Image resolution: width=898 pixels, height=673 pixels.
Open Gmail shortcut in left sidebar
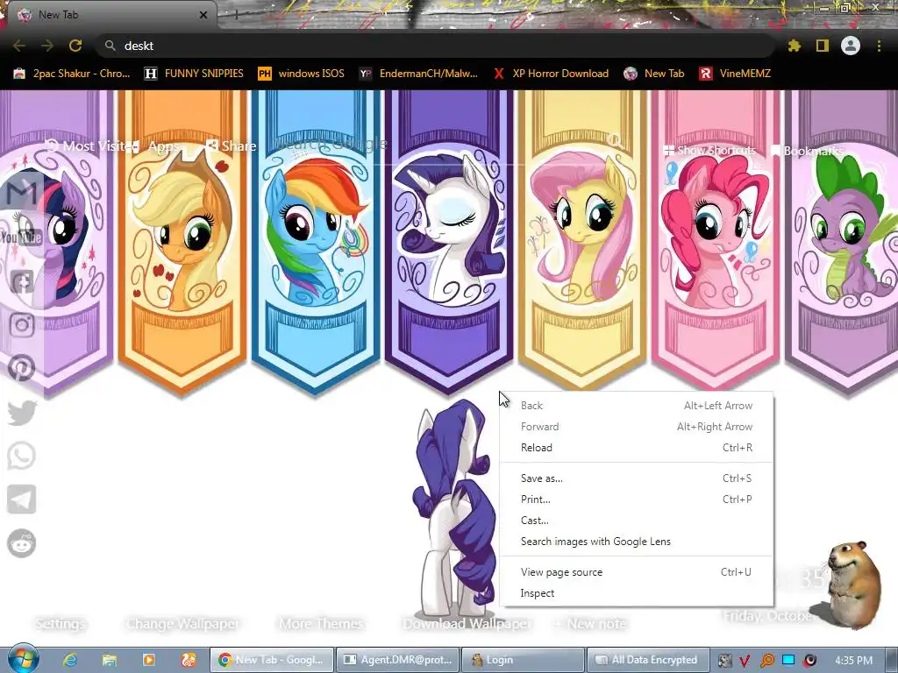coord(22,194)
